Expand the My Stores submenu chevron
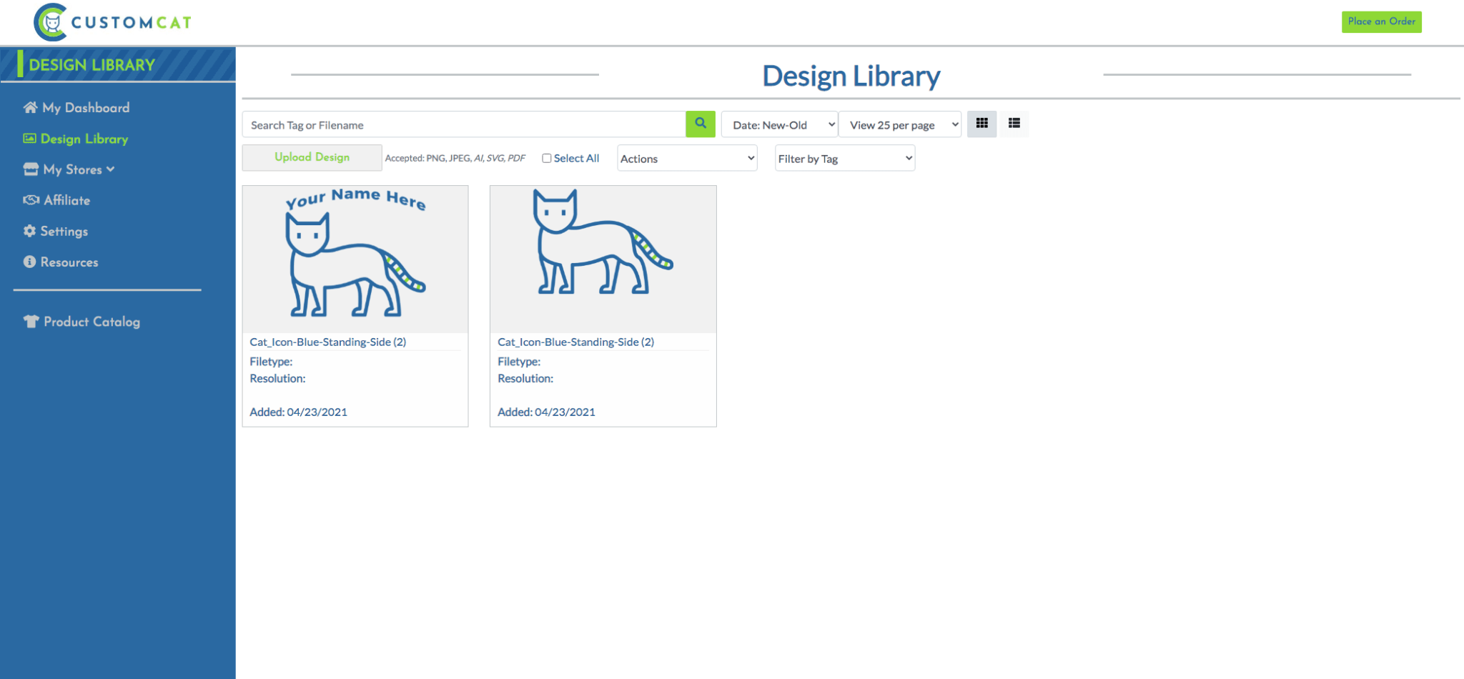Image resolution: width=1464 pixels, height=679 pixels. click(109, 169)
